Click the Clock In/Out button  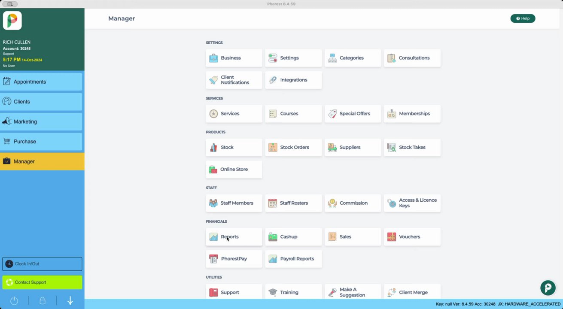pos(42,264)
